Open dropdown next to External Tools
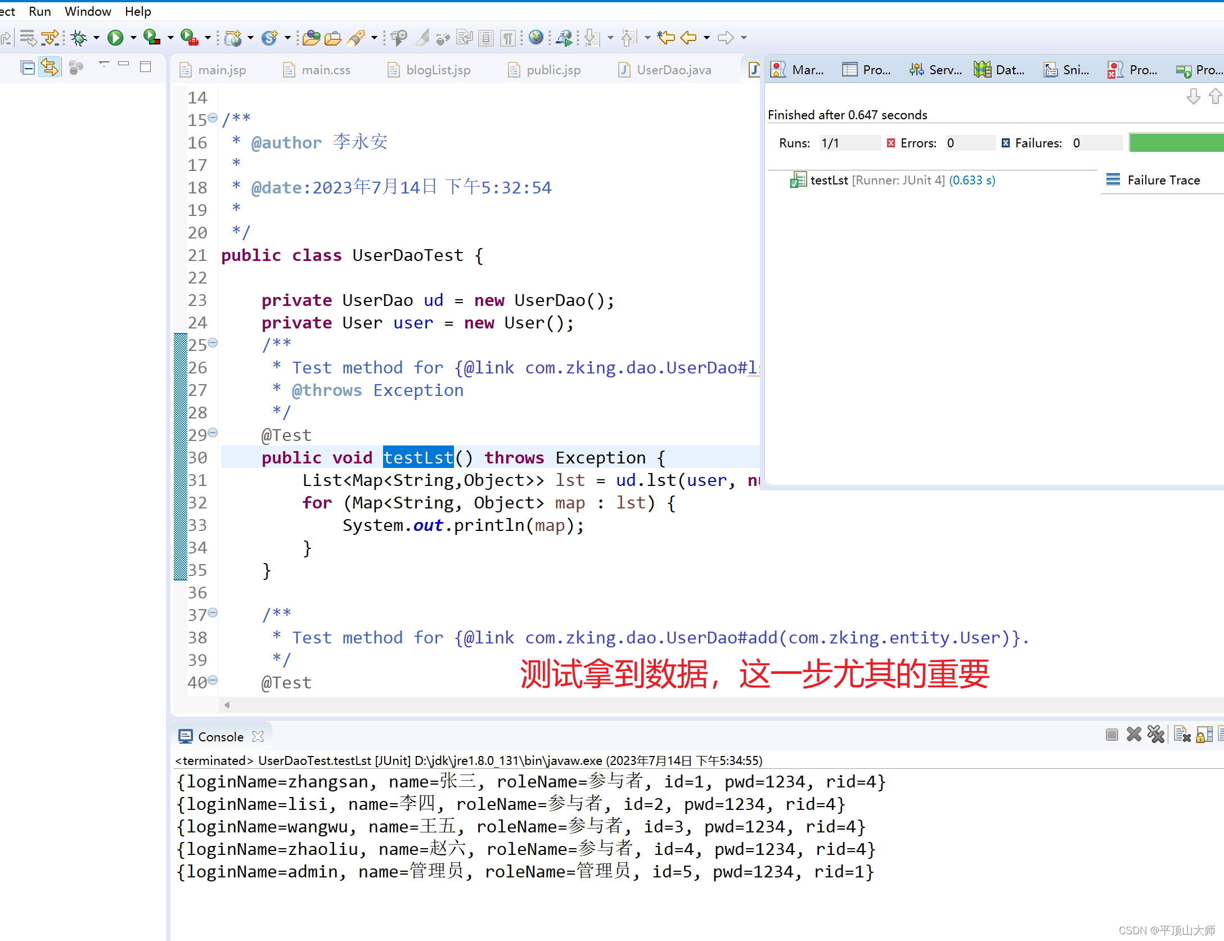This screenshot has height=941, width=1224. (x=208, y=38)
